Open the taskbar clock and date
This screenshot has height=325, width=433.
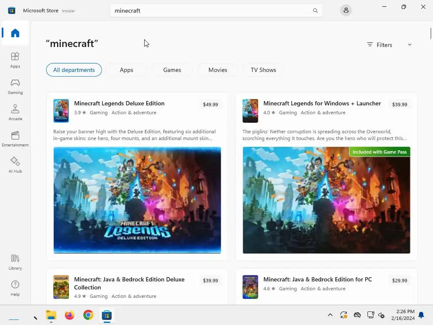click(403, 315)
